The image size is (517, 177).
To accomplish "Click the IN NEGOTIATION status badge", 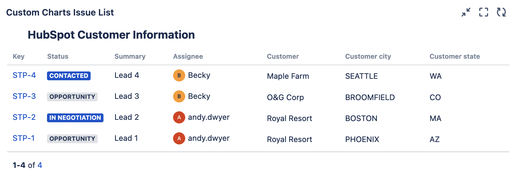I will tap(75, 118).
